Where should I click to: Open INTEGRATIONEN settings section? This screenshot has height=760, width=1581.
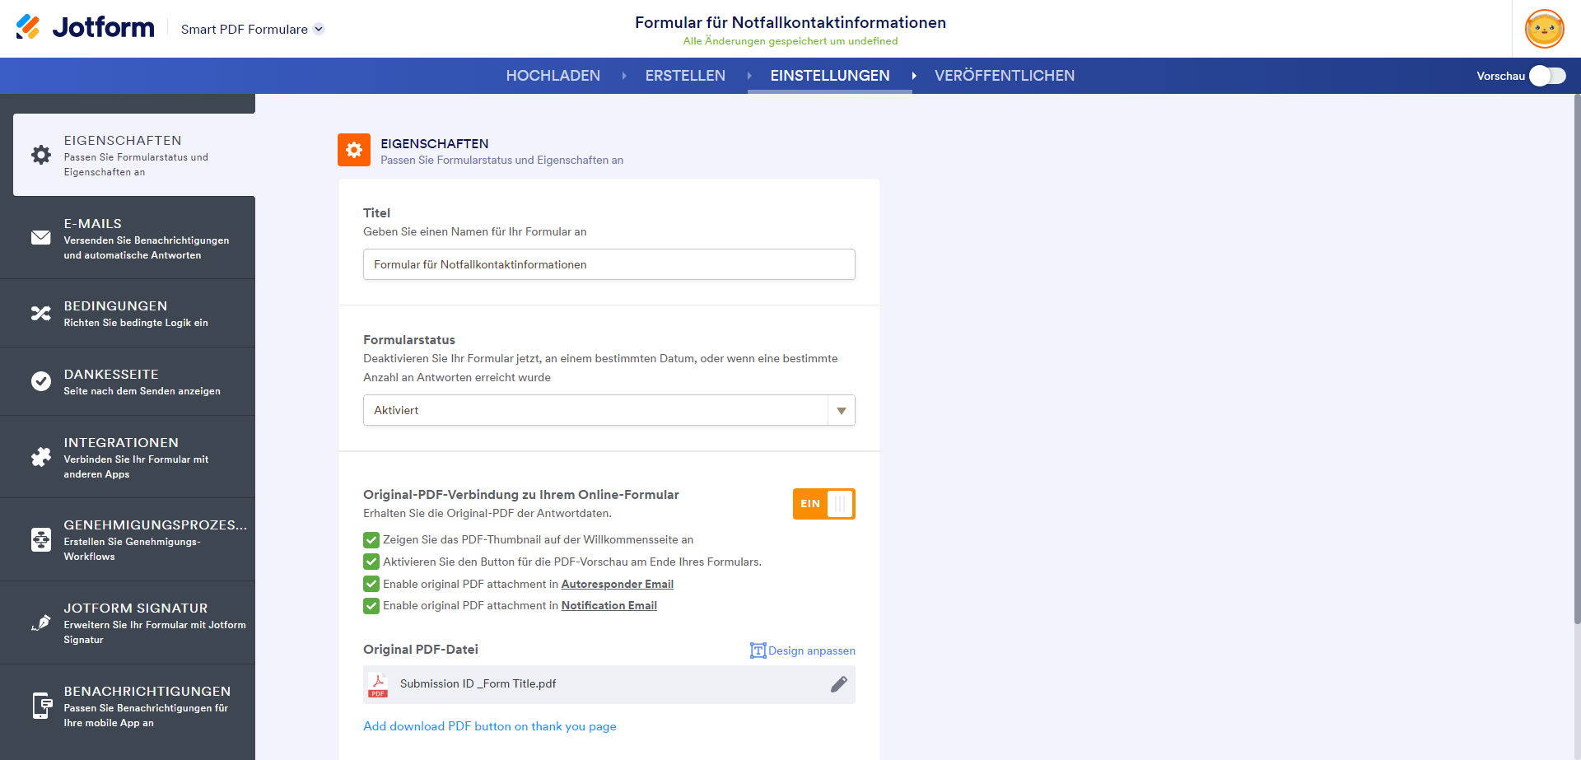(128, 457)
